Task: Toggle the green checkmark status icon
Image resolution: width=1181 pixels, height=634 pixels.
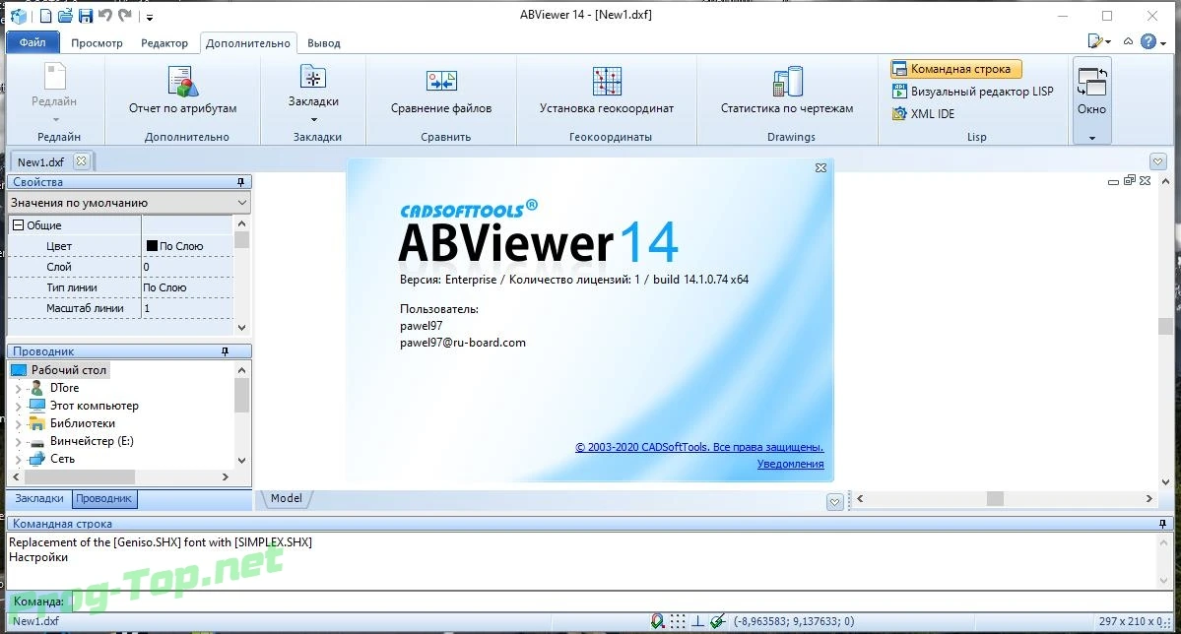Action: point(718,621)
